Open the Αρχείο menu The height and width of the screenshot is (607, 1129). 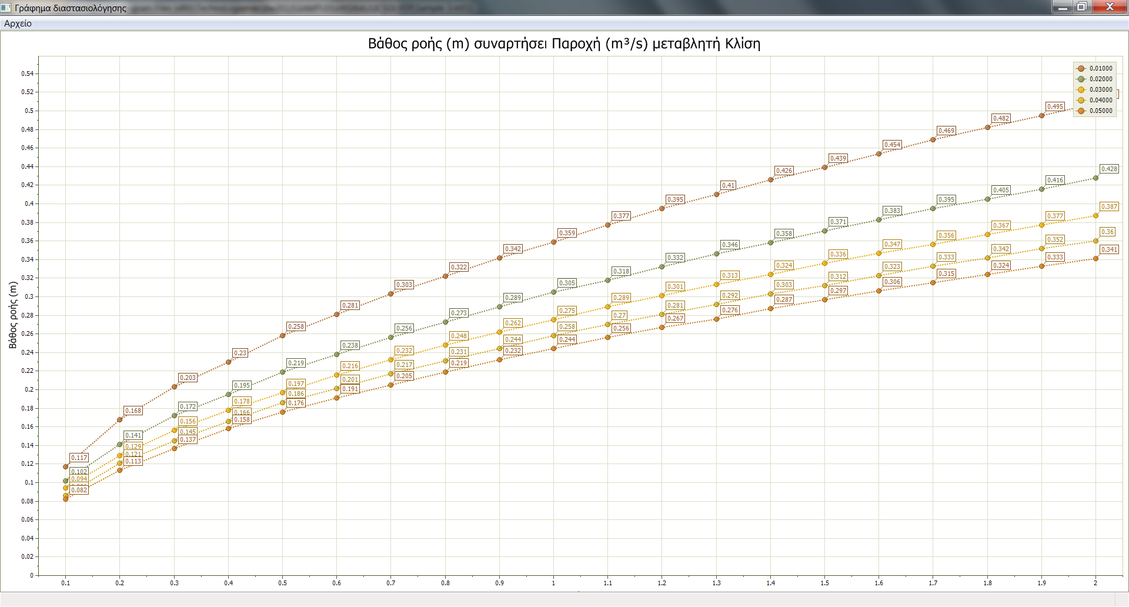point(18,24)
